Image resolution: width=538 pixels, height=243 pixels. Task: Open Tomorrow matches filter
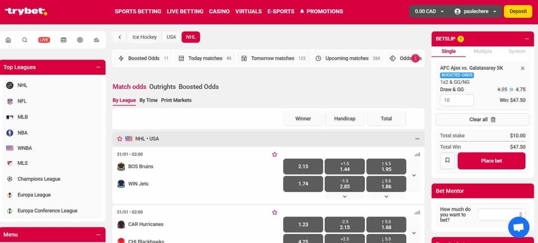click(273, 58)
